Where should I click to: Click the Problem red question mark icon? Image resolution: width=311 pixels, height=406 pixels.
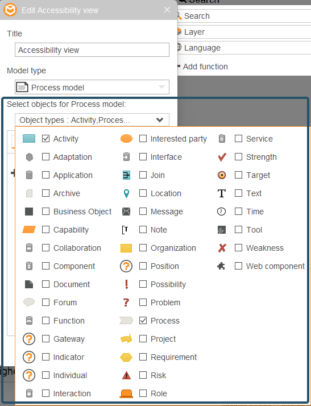[126, 303]
